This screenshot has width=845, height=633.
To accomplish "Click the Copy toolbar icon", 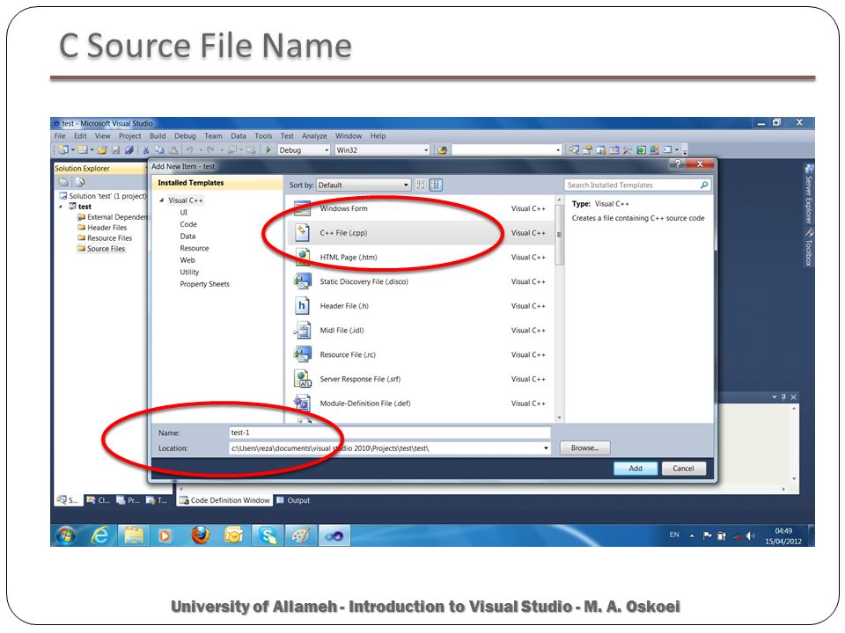I will pos(159,150).
